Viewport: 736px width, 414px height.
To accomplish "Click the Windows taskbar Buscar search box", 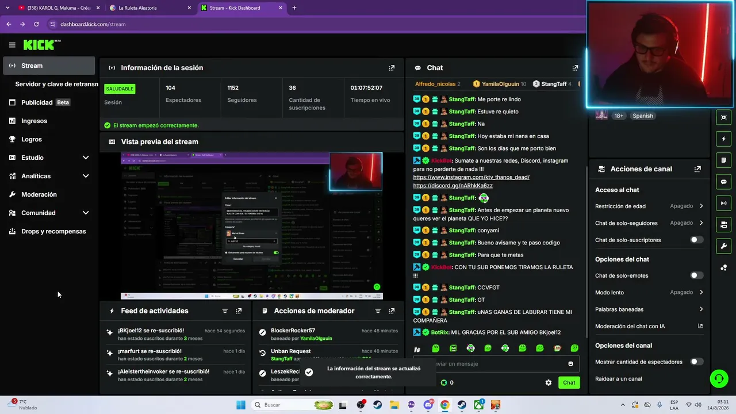I will click(293, 405).
